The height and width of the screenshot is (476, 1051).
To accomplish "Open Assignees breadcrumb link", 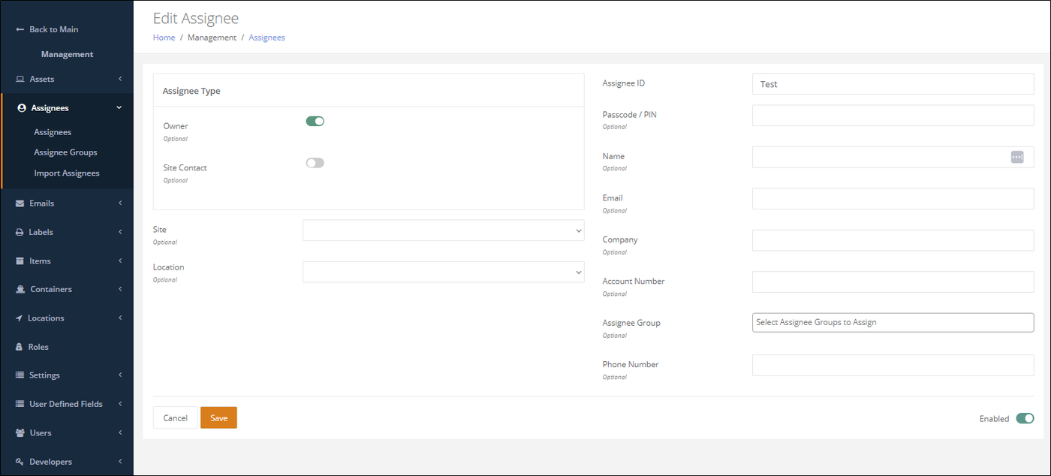I will point(267,38).
